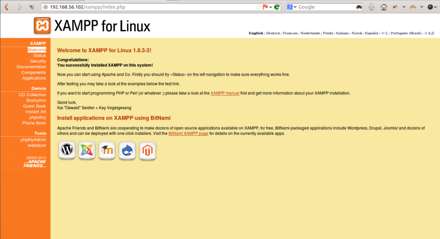Expand the Google search engine dropdown

coord(292,7)
